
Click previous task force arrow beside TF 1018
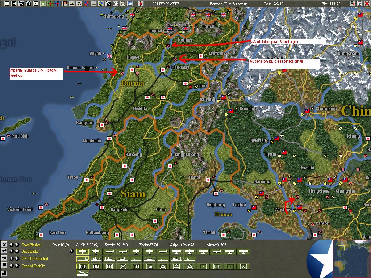[11, 258]
